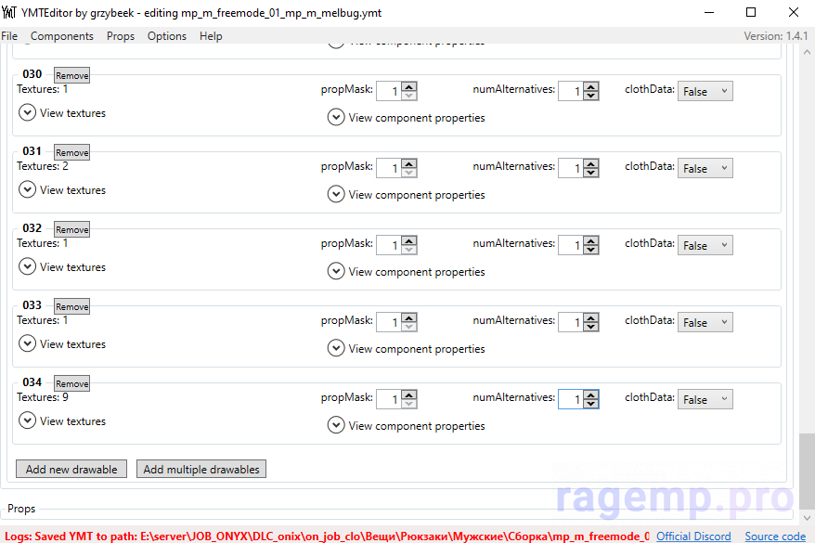Increase numAlternatives stepper for drawable 030
815x543 pixels.
pos(591,87)
